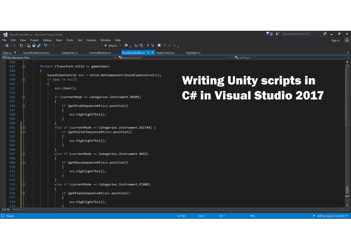Click the notifications filter flag icon

coord(268,34)
